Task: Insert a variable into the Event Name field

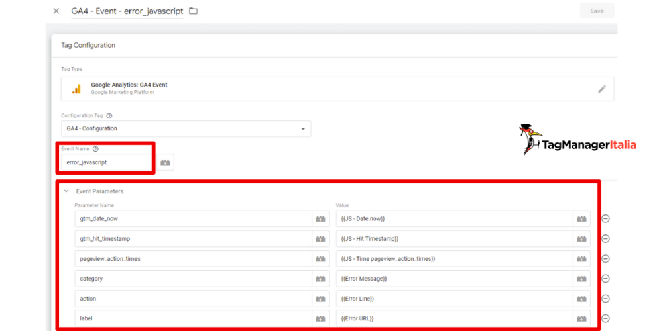Action: 165,162
